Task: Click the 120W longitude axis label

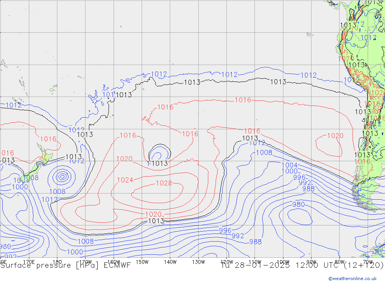Action: point(226,262)
